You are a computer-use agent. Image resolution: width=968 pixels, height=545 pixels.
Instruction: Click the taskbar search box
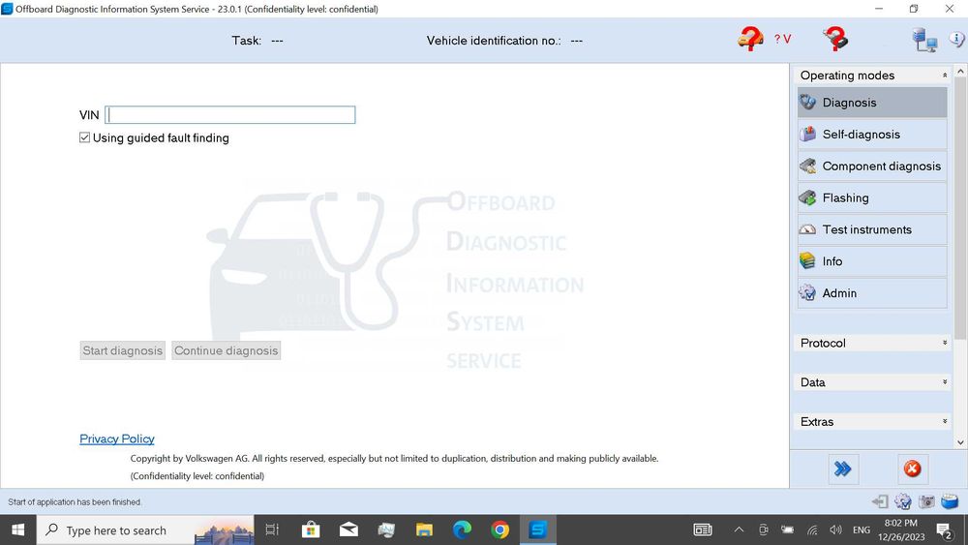pyautogui.click(x=145, y=530)
